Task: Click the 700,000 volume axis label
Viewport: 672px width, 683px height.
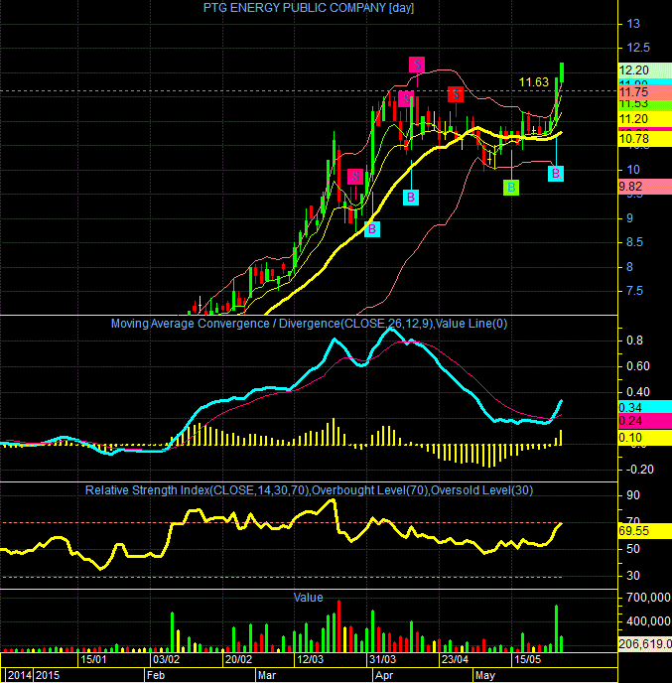Action: 648,598
